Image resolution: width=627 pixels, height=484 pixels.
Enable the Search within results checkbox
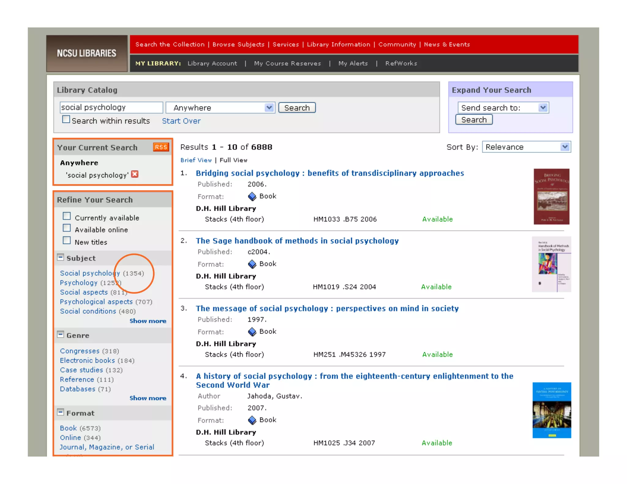tap(66, 119)
